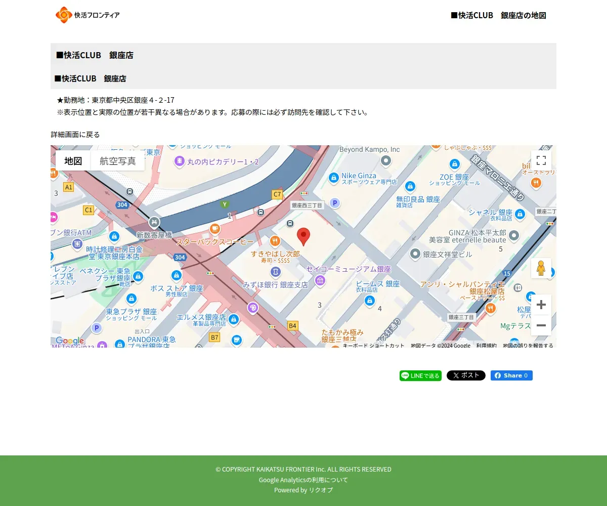Viewport: 607px width, 506px height.
Task: Open キーボード ショートカット on map
Action: (374, 345)
